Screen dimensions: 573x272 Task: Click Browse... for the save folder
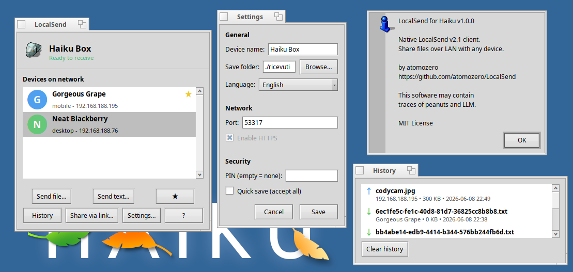pyautogui.click(x=319, y=67)
